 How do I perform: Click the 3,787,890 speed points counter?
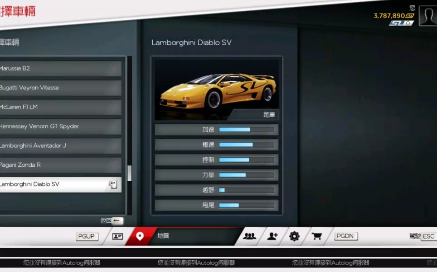coord(394,15)
